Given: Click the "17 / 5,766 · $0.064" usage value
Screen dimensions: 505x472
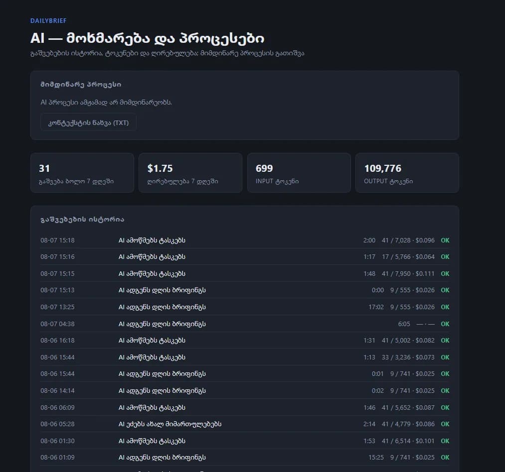Looking at the screenshot, I should click(408, 257).
